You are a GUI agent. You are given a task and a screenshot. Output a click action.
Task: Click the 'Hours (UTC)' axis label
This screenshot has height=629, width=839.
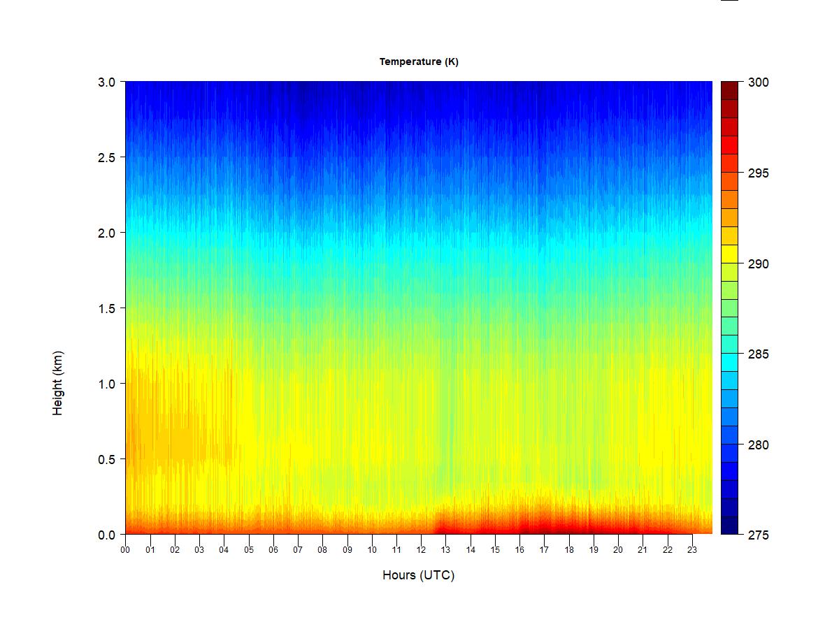[418, 575]
